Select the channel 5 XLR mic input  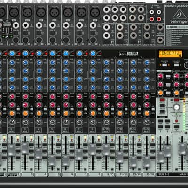coord(55,12)
